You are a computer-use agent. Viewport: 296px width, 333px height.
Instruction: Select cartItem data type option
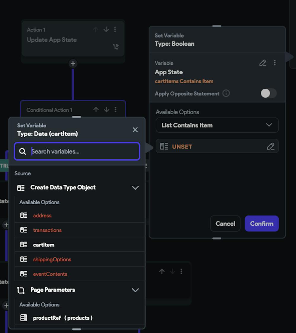click(44, 245)
